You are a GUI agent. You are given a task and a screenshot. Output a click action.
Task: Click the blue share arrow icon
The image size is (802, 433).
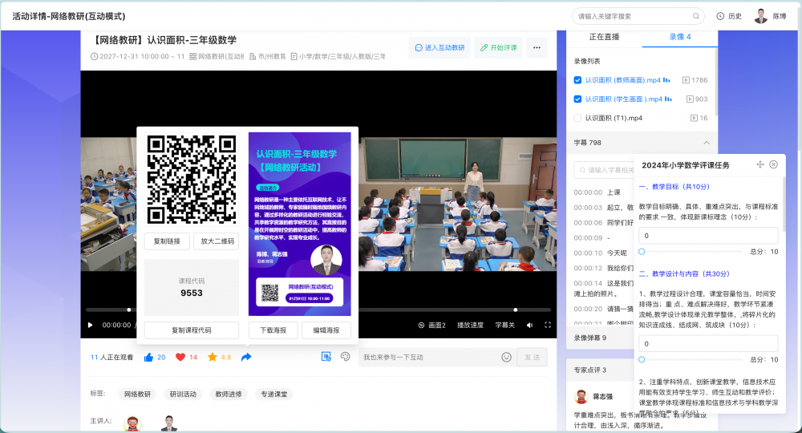[x=246, y=358]
